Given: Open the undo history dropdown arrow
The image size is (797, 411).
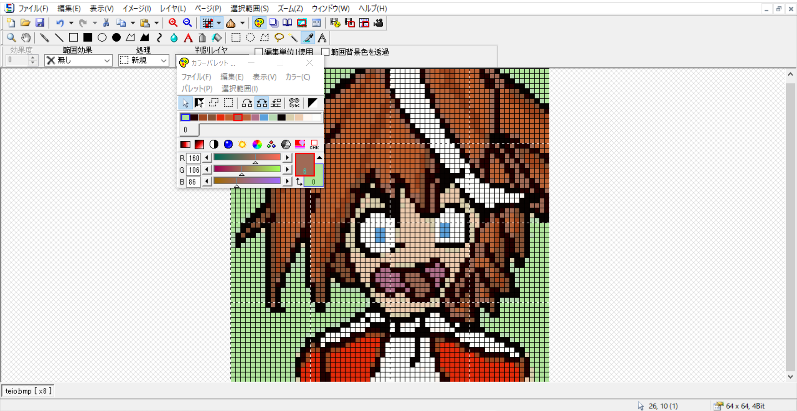Looking at the screenshot, I should (x=71, y=23).
